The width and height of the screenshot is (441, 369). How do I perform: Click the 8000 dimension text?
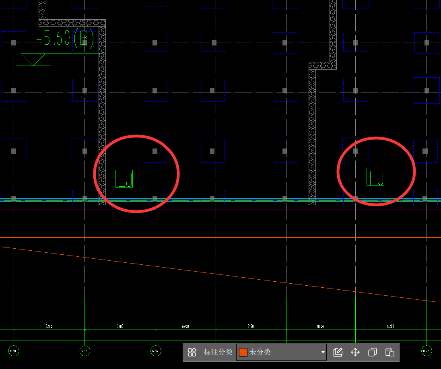pos(321,326)
